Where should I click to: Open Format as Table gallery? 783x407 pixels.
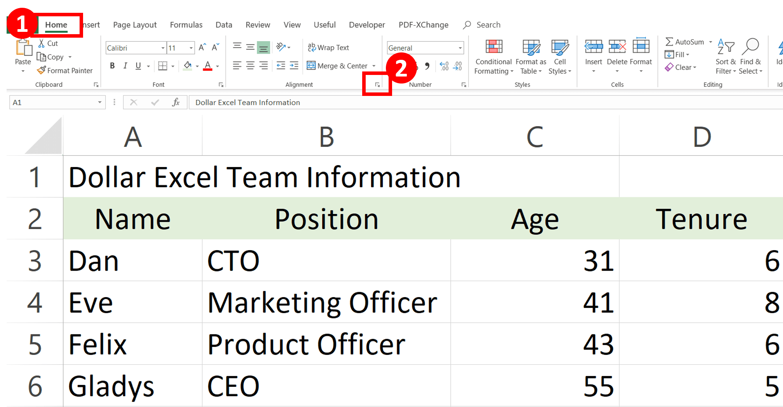click(x=531, y=57)
